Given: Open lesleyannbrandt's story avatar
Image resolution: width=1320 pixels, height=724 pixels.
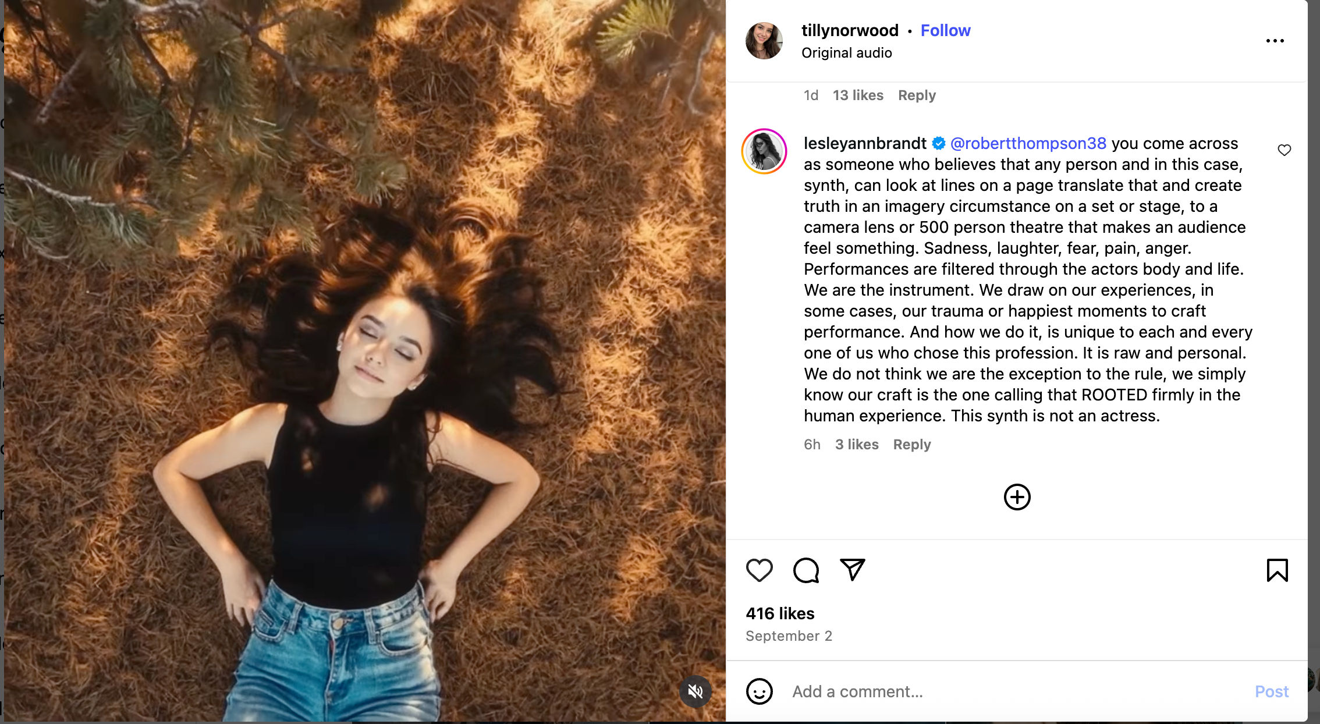Looking at the screenshot, I should click(x=764, y=151).
